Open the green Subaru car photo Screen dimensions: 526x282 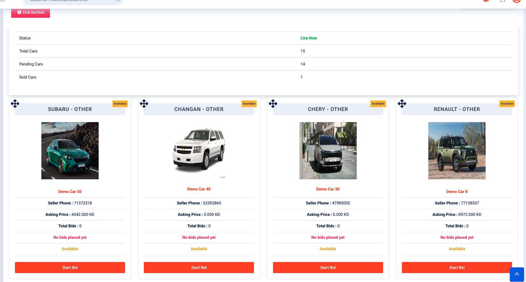[70, 151]
